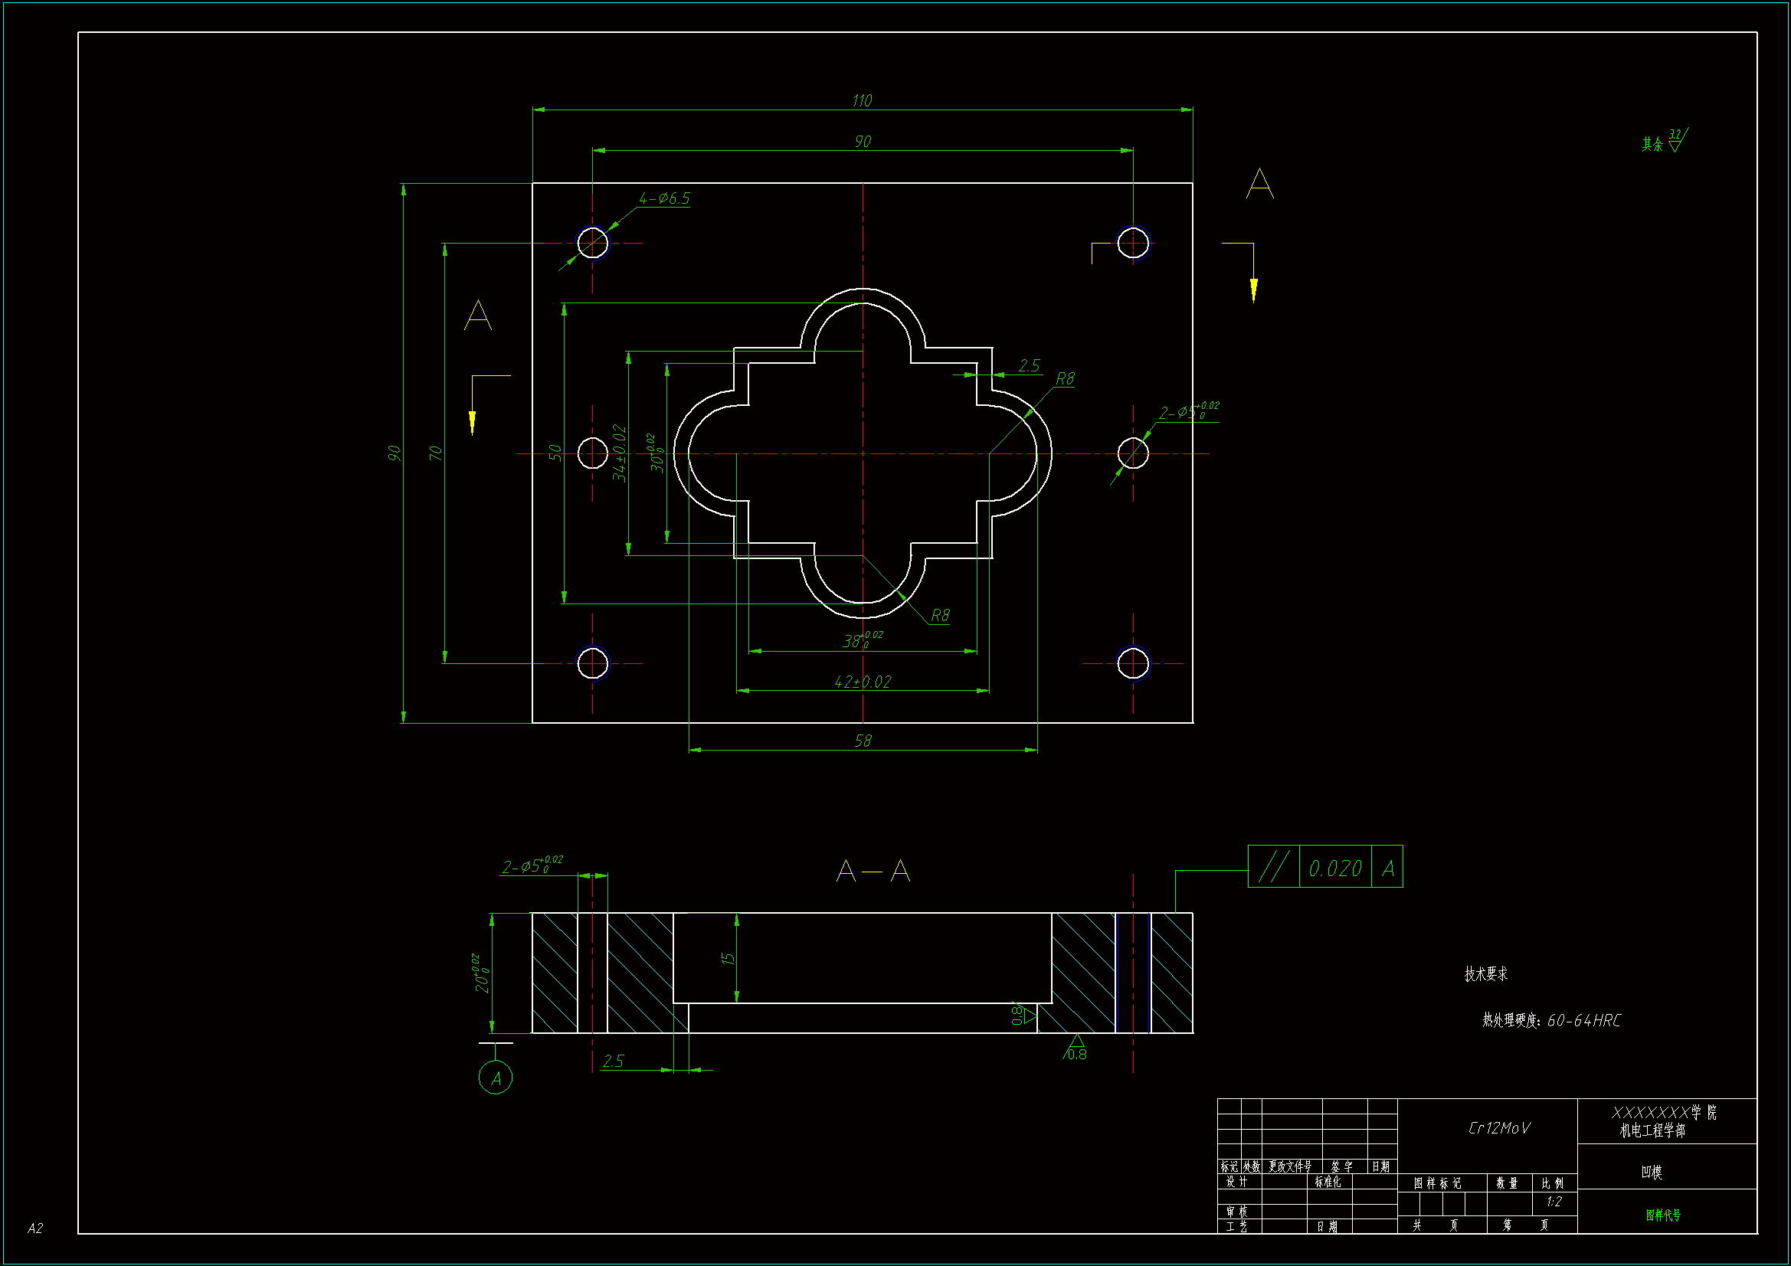The width and height of the screenshot is (1791, 1266).
Task: Click the Cr12MoV material cell in title block
Action: coord(1498,1128)
